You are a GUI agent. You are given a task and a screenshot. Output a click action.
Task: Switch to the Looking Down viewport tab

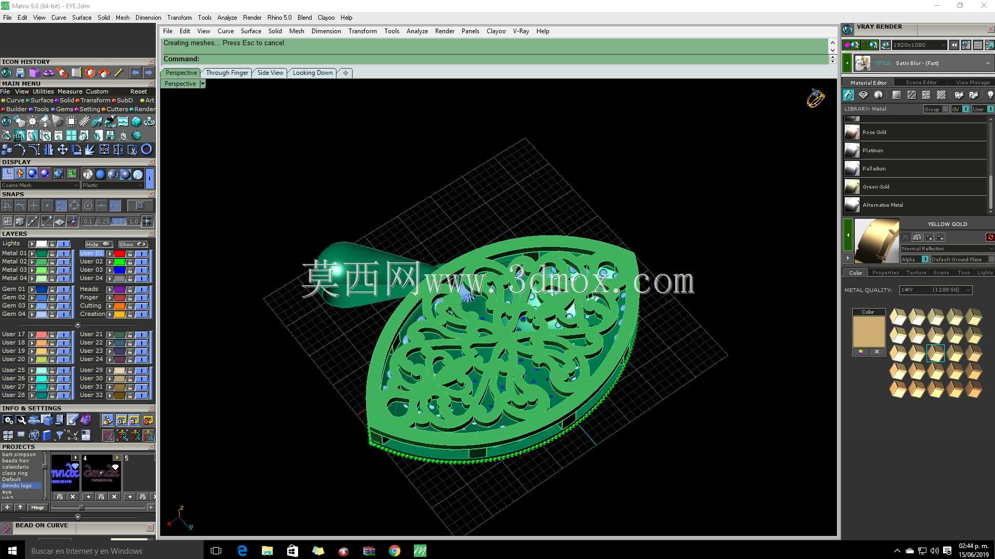[x=313, y=73]
